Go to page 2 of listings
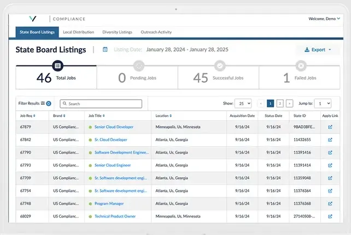Screen dimensions: 351x235 click(280, 103)
